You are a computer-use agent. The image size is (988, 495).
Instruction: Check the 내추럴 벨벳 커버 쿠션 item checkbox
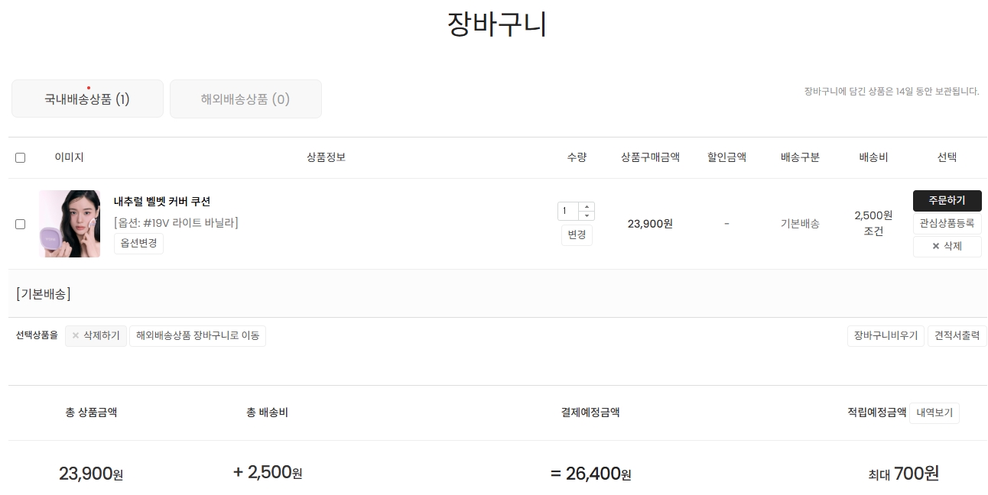click(21, 225)
